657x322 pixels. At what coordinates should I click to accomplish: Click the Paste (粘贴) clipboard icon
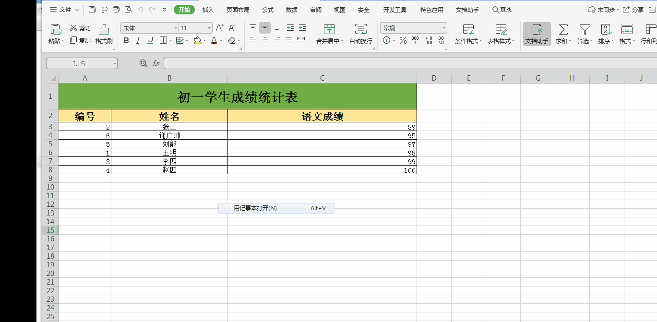[x=56, y=29]
